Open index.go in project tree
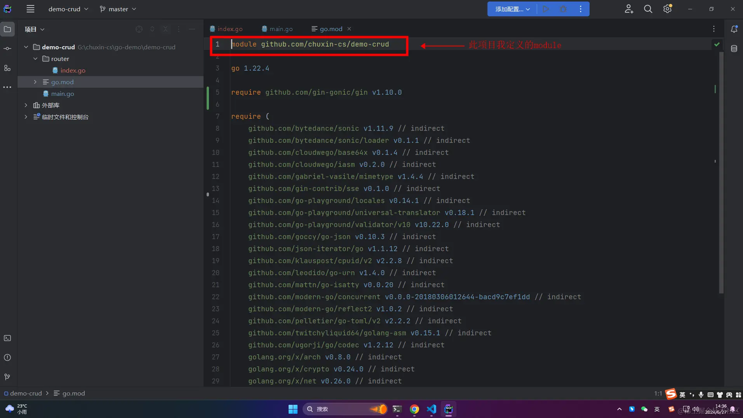This screenshot has height=418, width=743. pos(73,70)
